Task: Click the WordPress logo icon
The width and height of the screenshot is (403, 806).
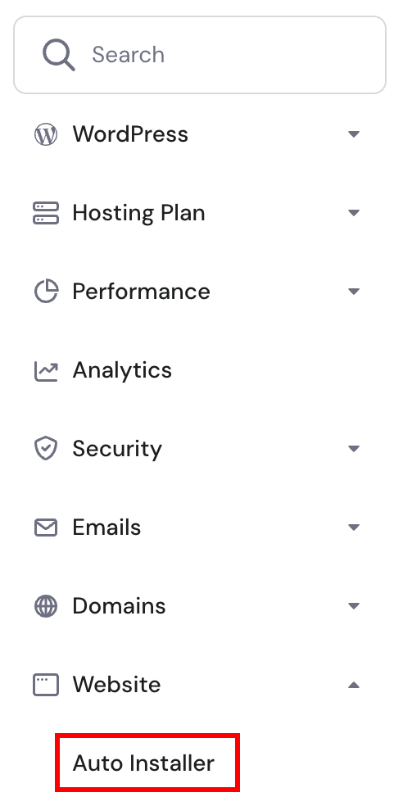Action: pos(46,134)
